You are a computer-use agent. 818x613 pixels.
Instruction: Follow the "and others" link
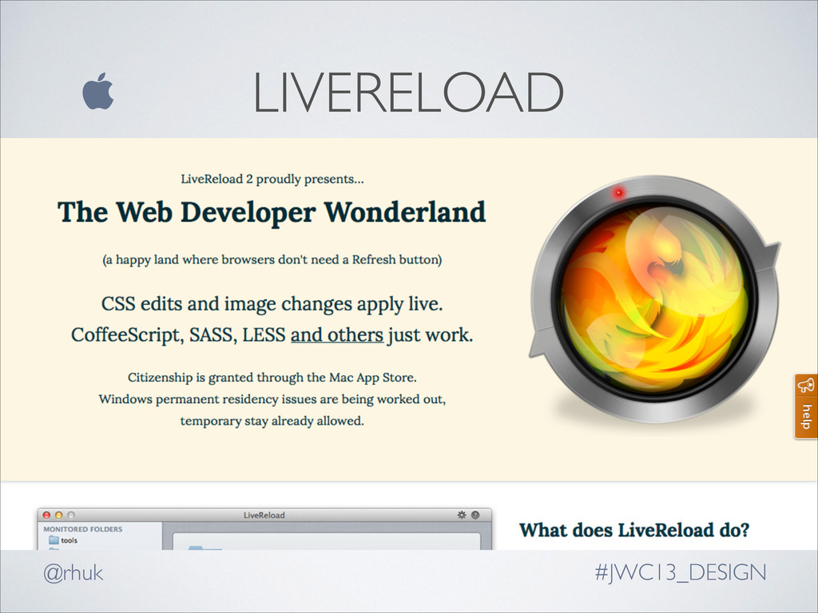click(x=337, y=334)
